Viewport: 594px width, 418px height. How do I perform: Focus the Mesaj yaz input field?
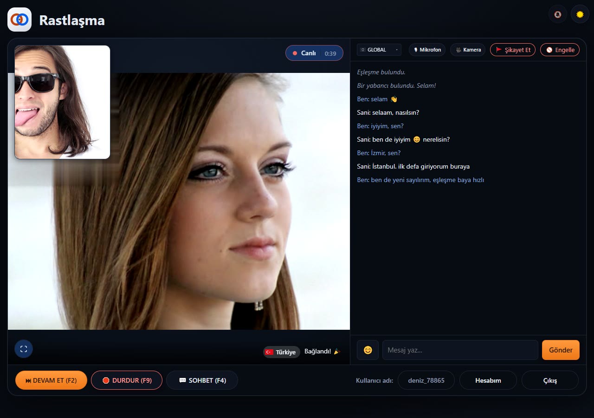(x=460, y=350)
